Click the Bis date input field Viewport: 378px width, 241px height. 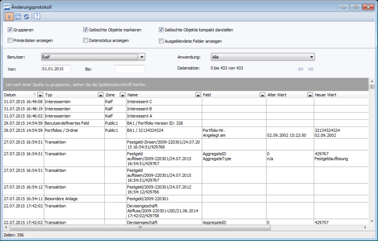[x=130, y=69]
